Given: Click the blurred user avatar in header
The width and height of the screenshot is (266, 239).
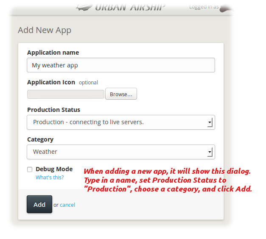Looking at the screenshot, I should point(226,8).
